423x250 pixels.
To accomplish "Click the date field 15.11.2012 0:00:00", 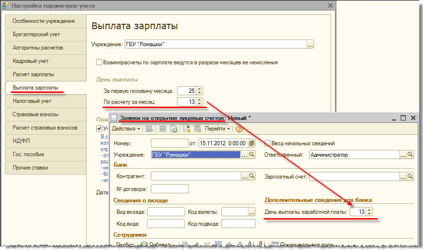I will [223, 143].
